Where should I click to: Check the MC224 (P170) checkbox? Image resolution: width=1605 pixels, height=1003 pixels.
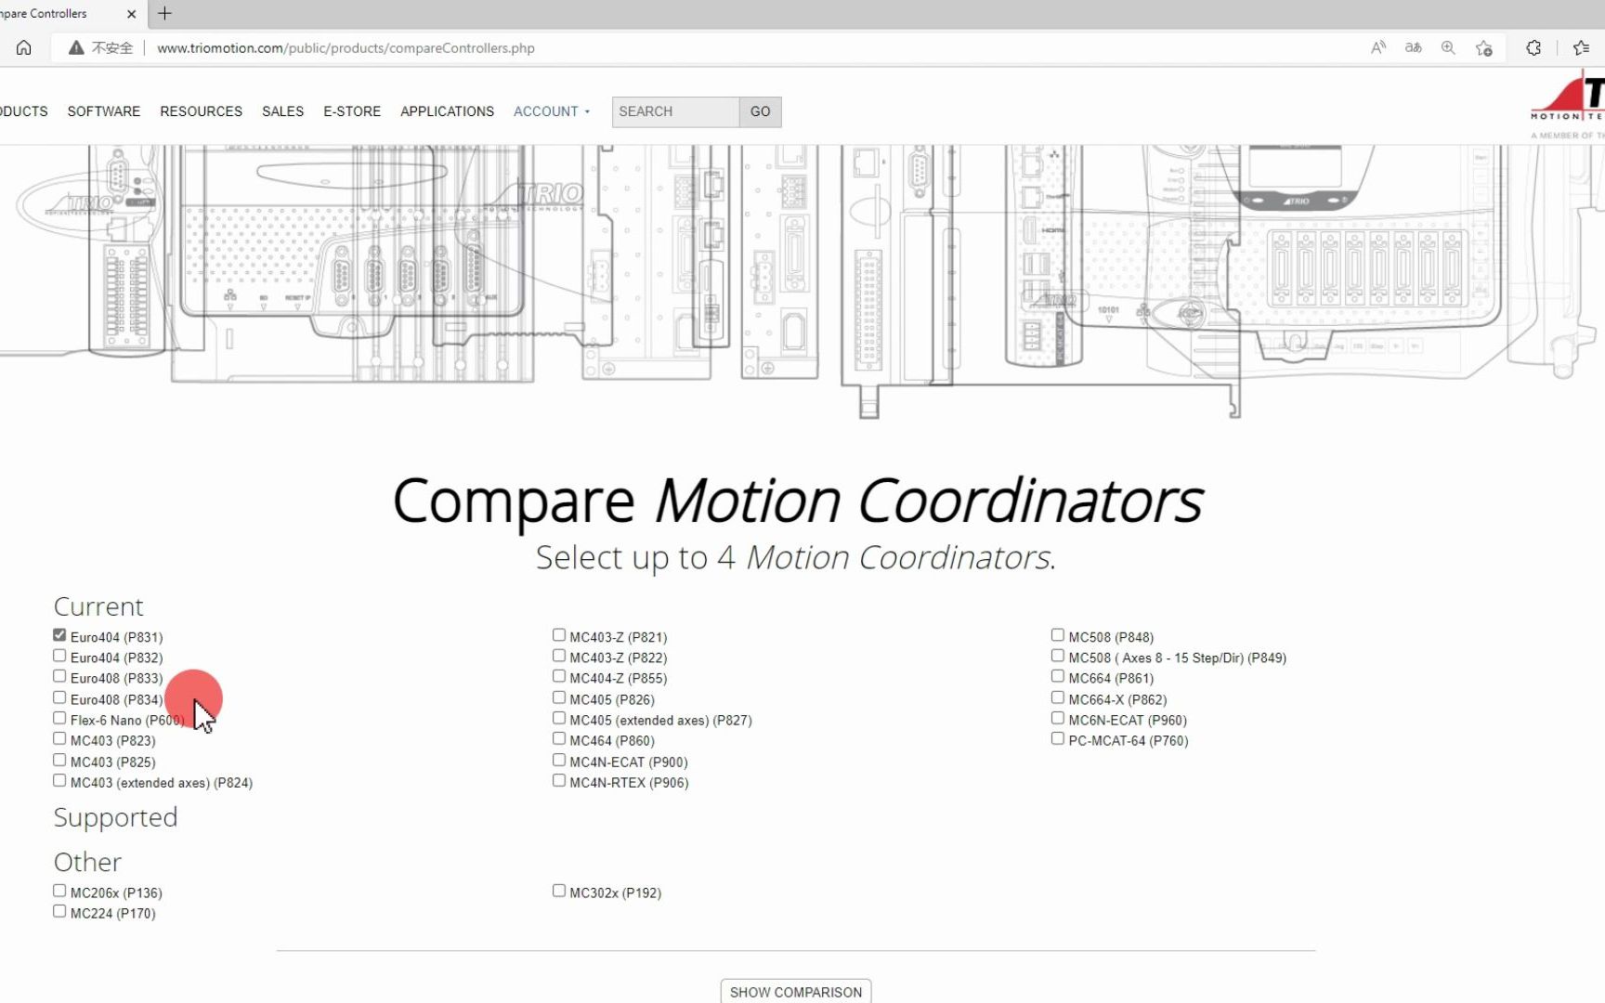click(59, 911)
